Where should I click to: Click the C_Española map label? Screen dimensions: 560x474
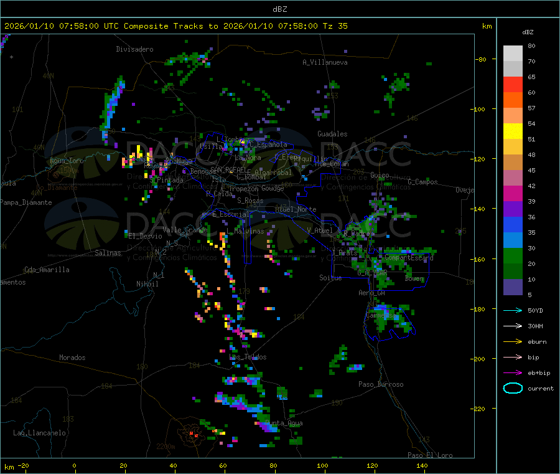[268, 145]
